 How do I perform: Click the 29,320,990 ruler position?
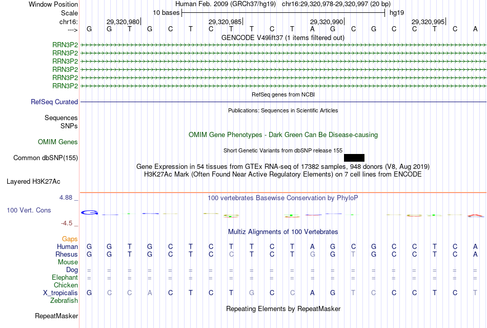(327, 22)
